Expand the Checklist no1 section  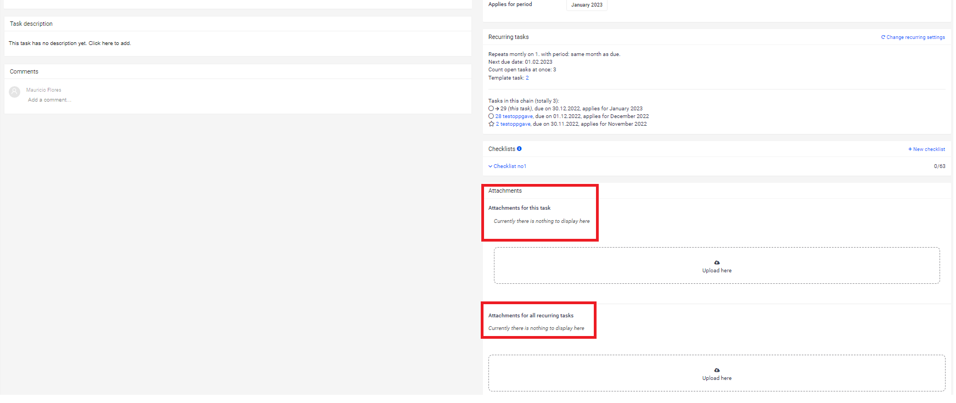507,166
